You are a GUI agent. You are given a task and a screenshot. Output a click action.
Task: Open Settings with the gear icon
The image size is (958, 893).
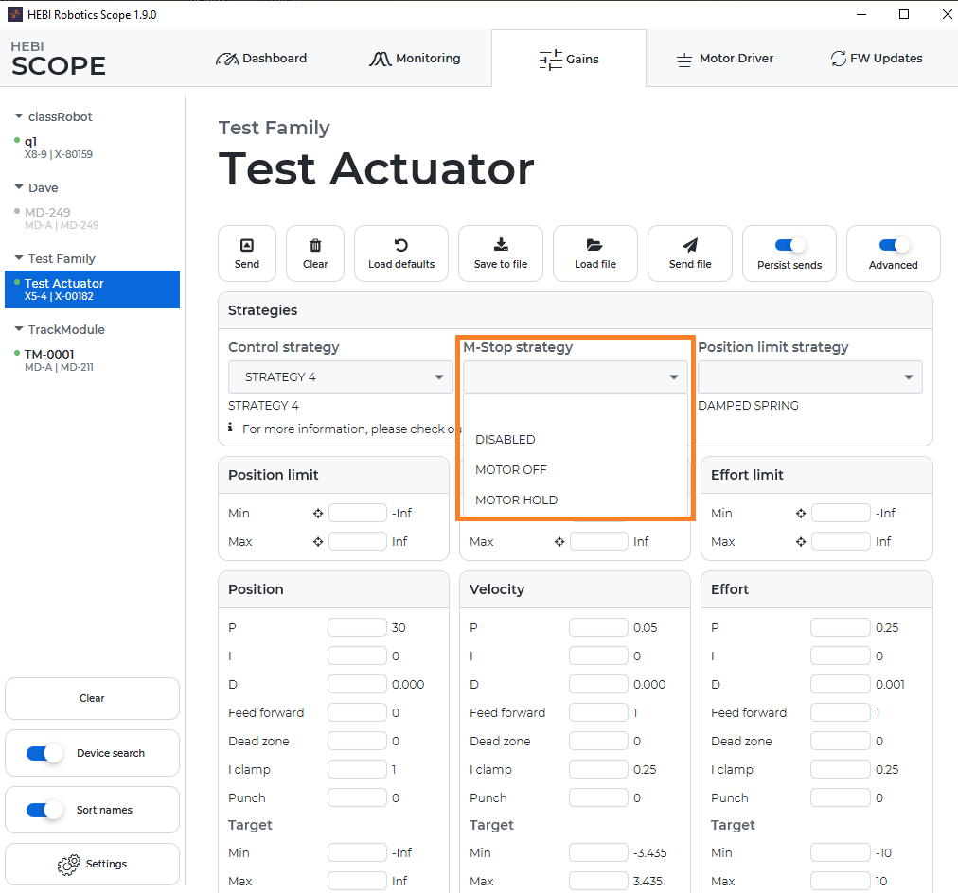click(69, 865)
